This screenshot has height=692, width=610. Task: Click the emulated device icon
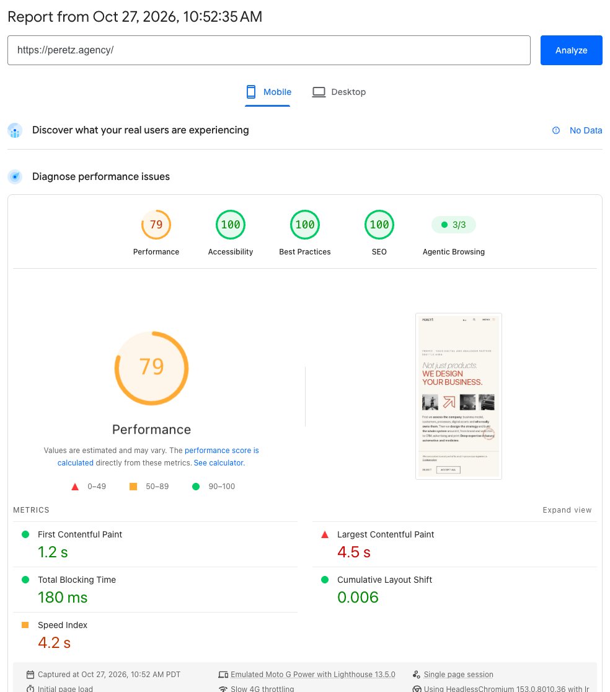tap(223, 675)
